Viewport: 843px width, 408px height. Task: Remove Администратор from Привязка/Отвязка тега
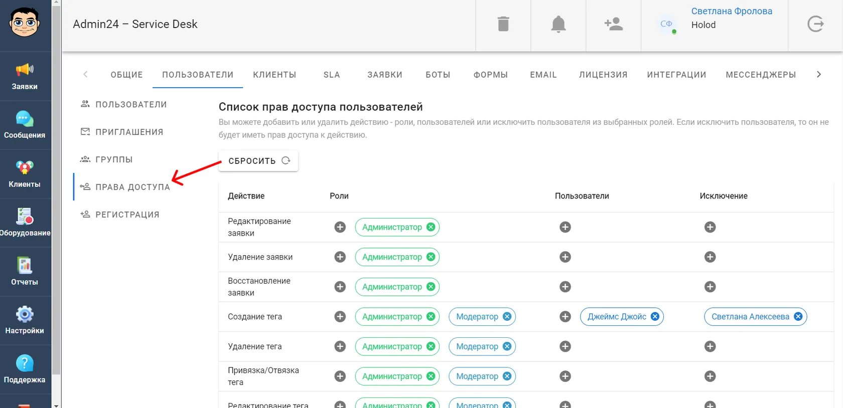point(431,376)
